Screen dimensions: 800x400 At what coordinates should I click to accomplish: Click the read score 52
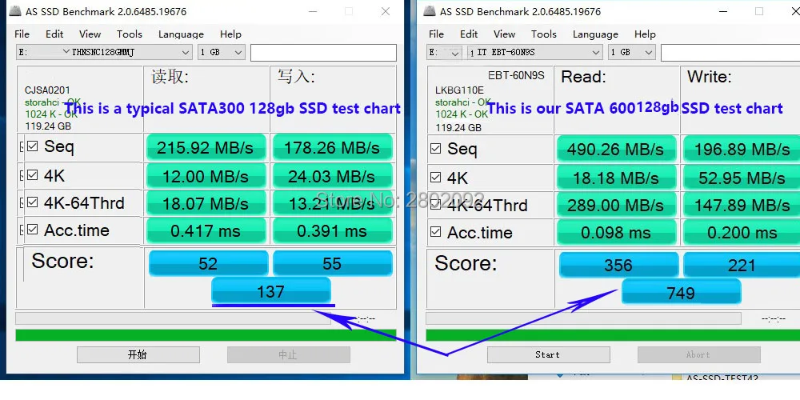(208, 263)
